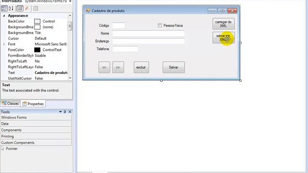Click the 'Código' label on the form
Screen dimensions: 308x173
(x=104, y=25)
